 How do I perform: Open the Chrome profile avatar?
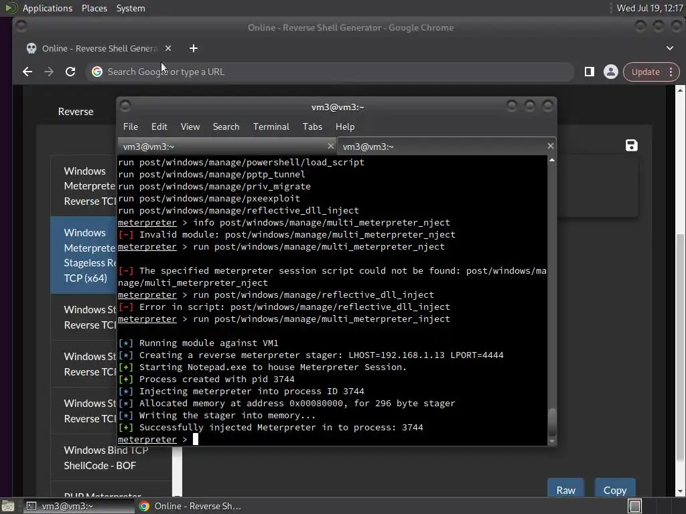click(611, 72)
